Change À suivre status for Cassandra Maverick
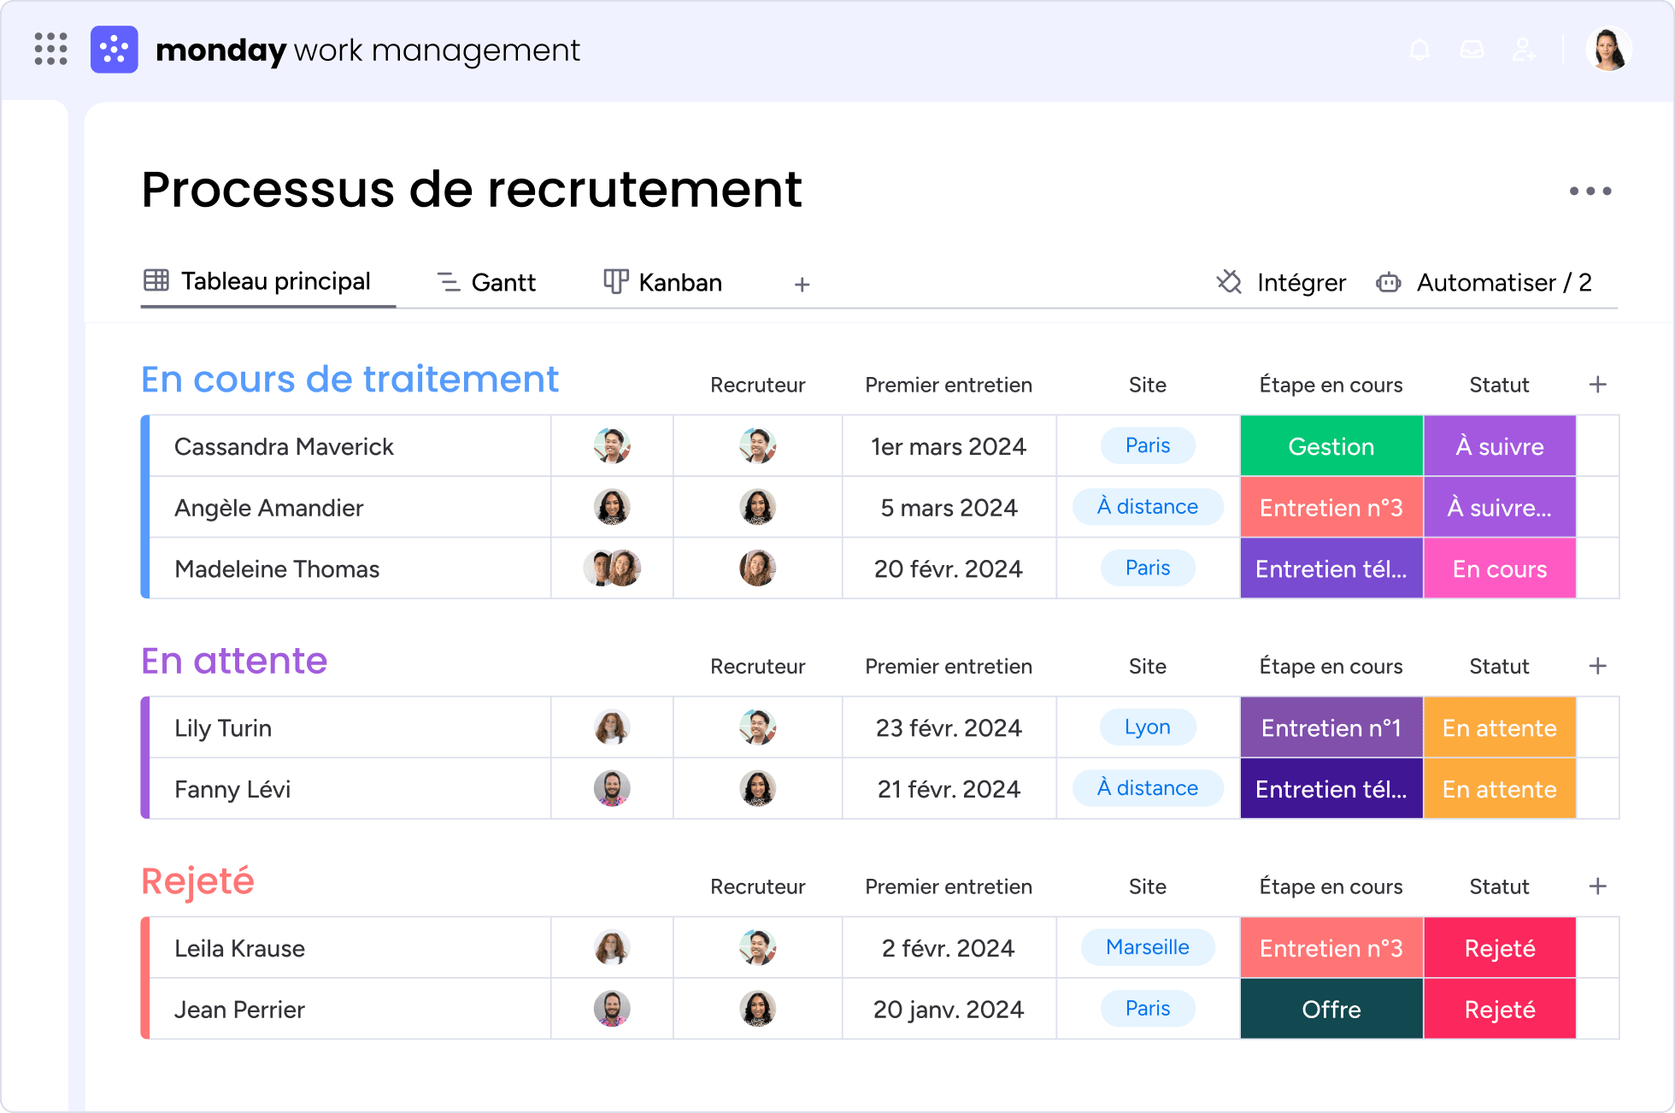The image size is (1675, 1113). point(1500,446)
